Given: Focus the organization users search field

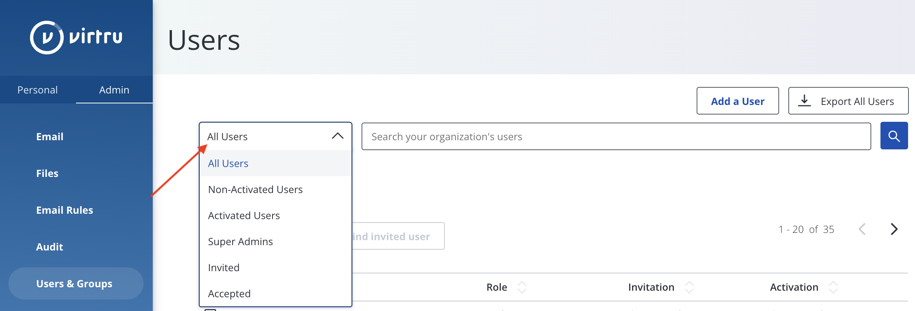Looking at the screenshot, I should click(616, 136).
